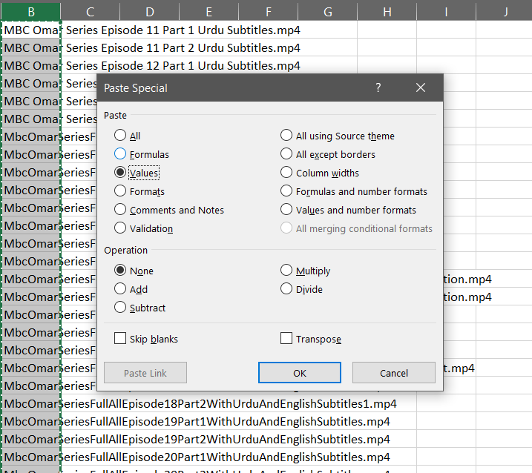Tick the Transpose checkbox

[x=286, y=339]
